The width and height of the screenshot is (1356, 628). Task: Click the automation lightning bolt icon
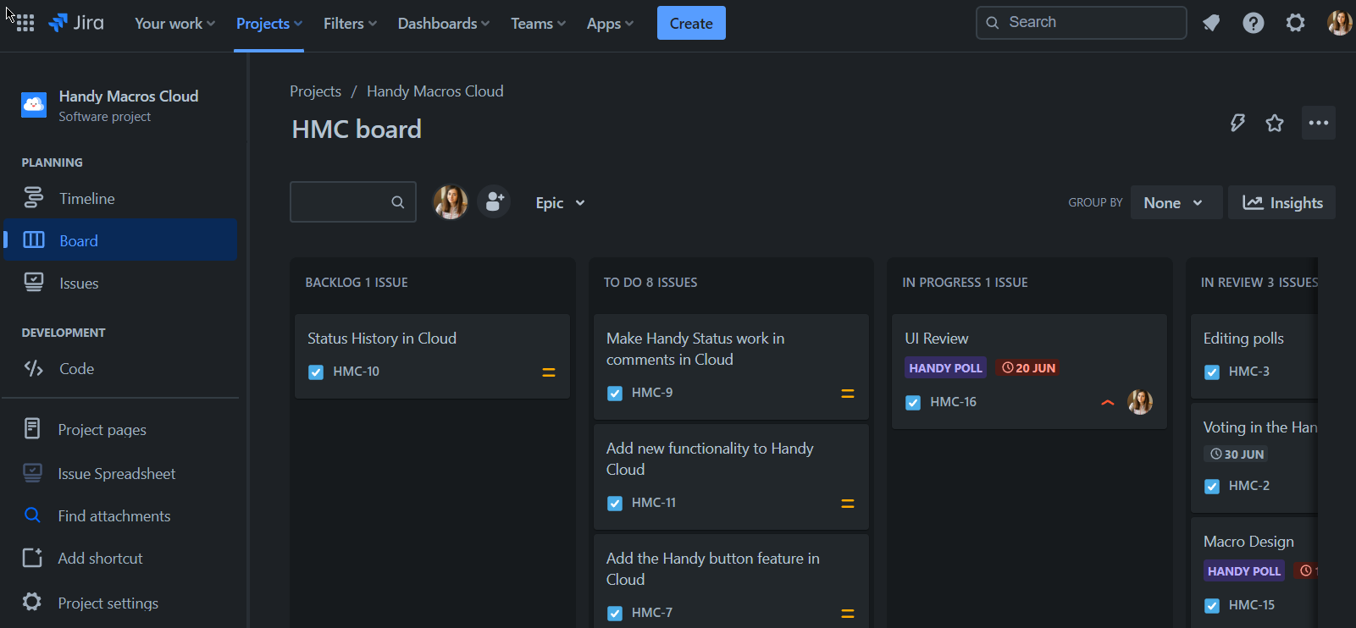click(x=1237, y=123)
